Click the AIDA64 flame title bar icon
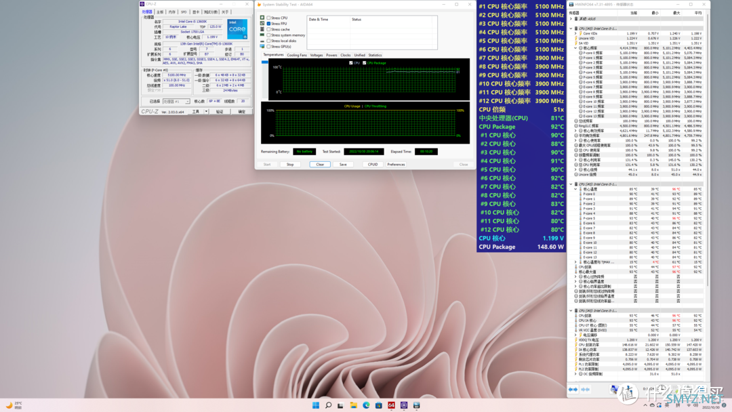 click(x=259, y=4)
